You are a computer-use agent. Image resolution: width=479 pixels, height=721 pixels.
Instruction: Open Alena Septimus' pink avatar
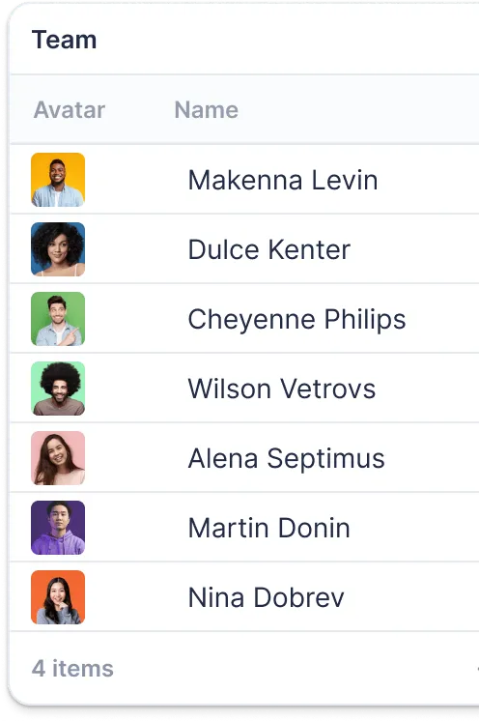[58, 458]
